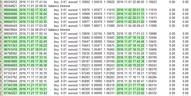The width and height of the screenshot is (191, 96).
Task: Click open time 2016.11.01 17:41:54
Action: pos(33,2)
